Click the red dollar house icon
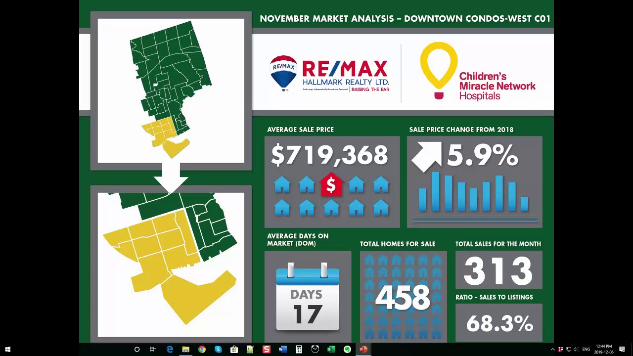Screen dimensions: 633x356 (331, 185)
